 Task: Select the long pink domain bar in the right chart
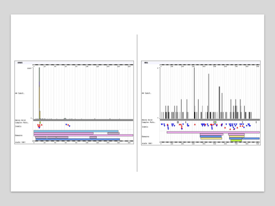pyautogui.click(x=213, y=132)
